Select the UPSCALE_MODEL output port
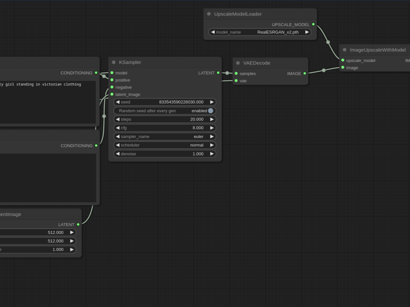 313,24
